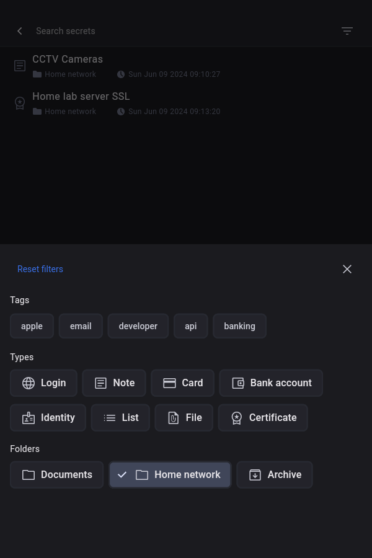Filter by File type
This screenshot has width=372, height=558.
tap(184, 418)
